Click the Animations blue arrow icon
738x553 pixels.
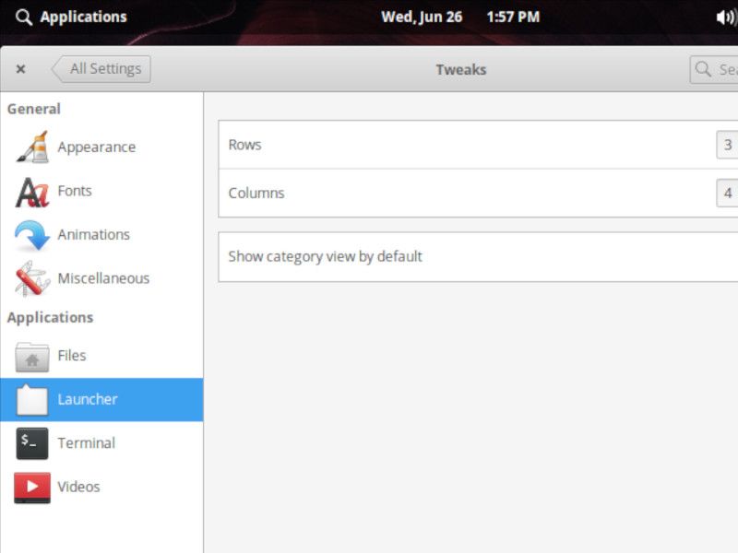pos(32,235)
